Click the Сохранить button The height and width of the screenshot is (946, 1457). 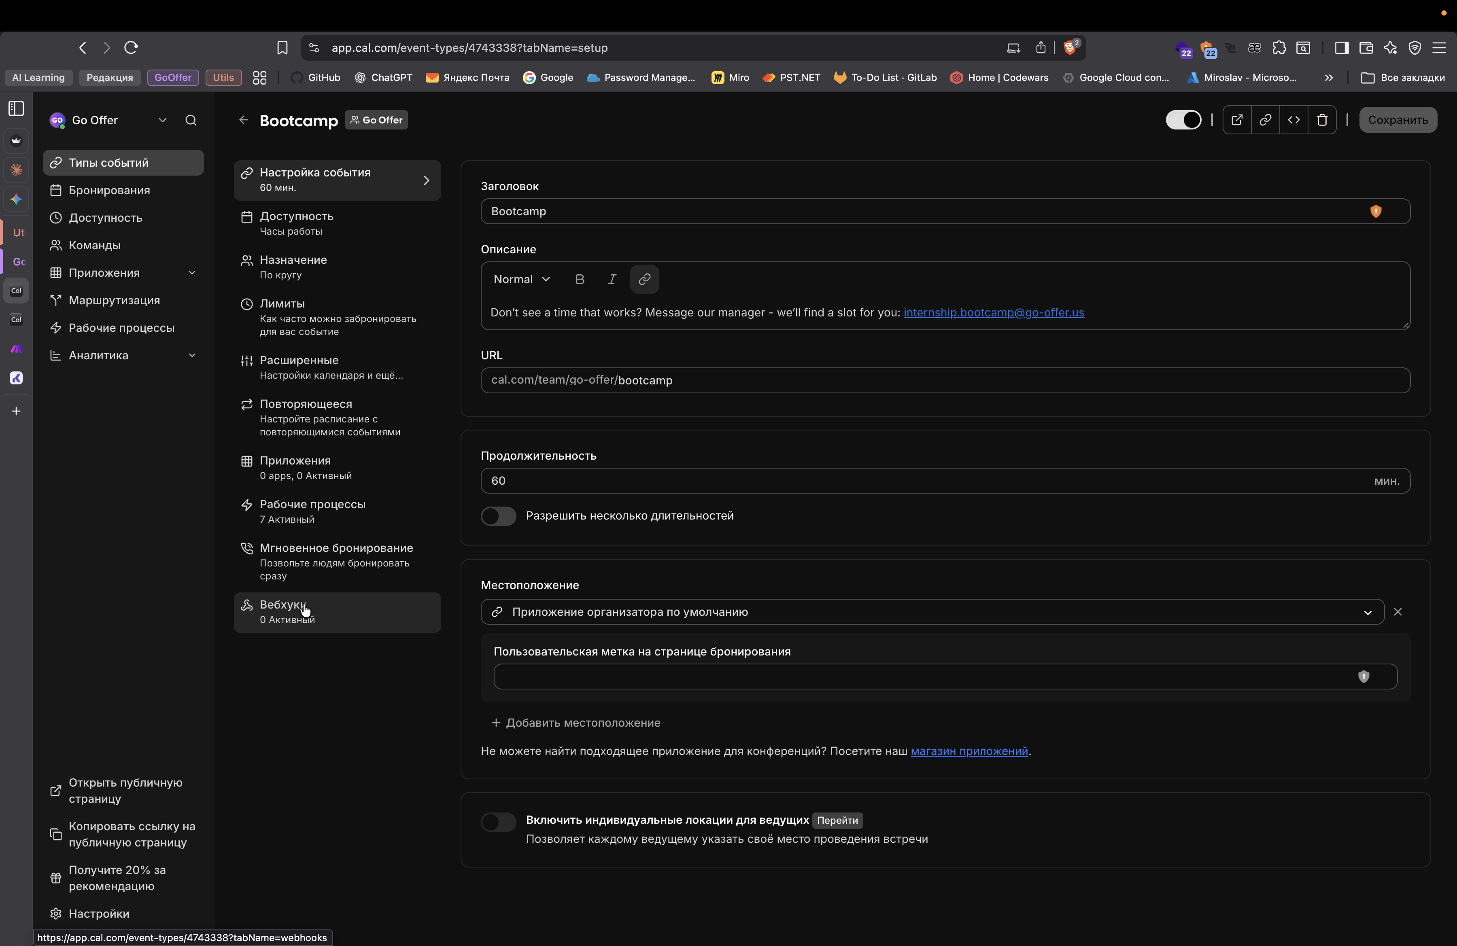(x=1398, y=120)
